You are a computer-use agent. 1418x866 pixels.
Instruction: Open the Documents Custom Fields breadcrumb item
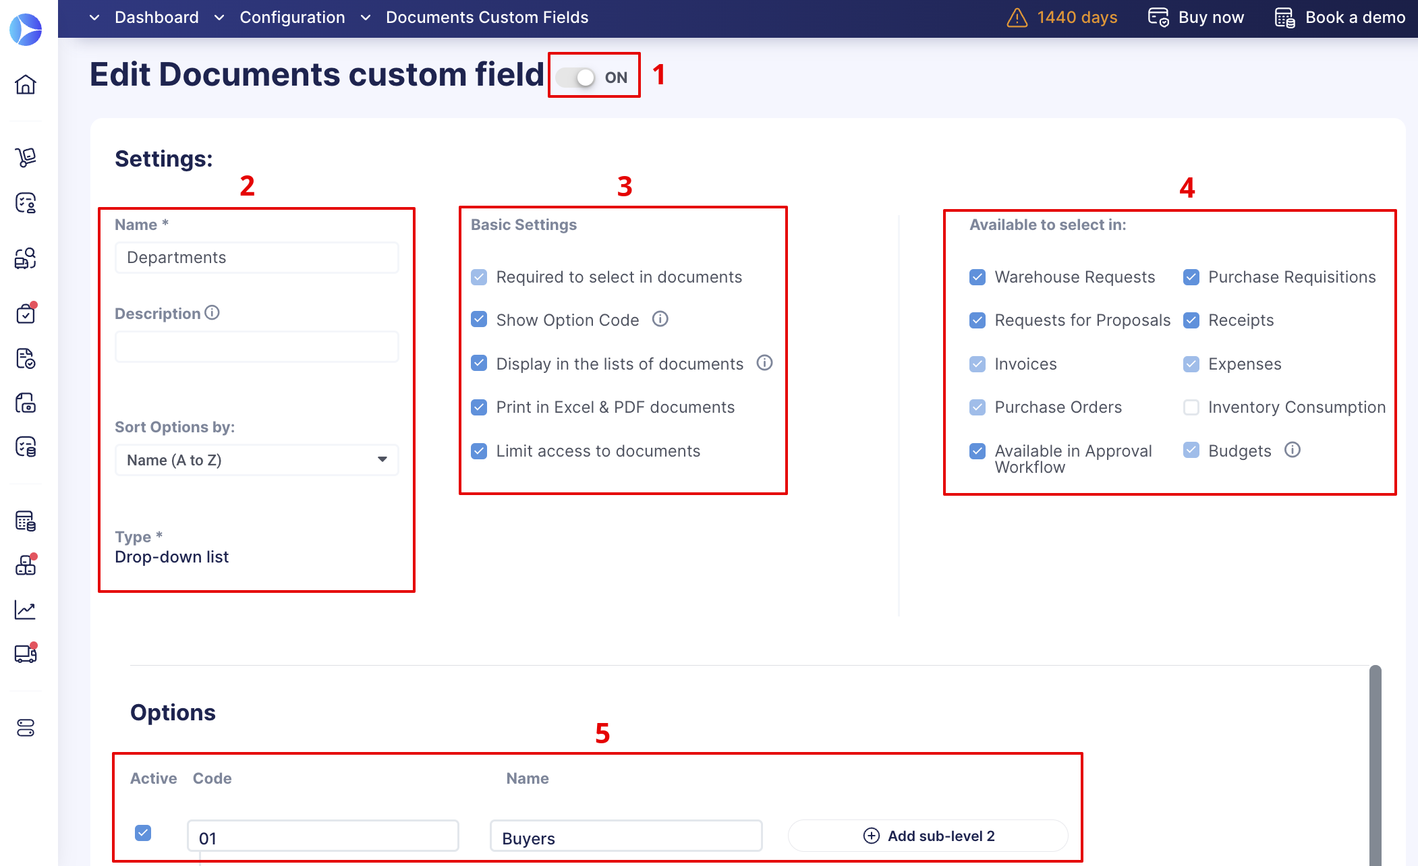(487, 18)
